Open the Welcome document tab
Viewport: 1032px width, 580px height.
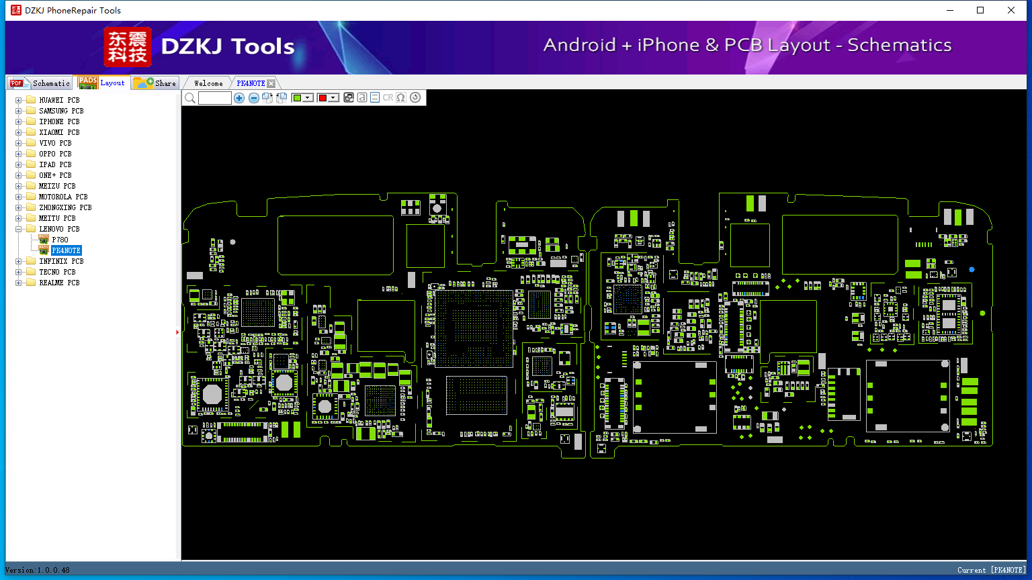(x=208, y=83)
